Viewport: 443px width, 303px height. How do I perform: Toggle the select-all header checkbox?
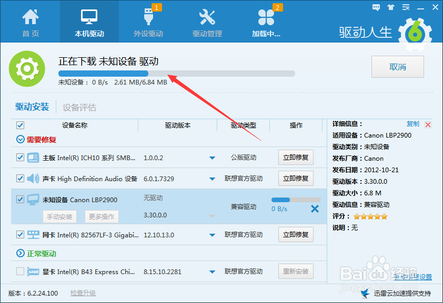[20, 125]
